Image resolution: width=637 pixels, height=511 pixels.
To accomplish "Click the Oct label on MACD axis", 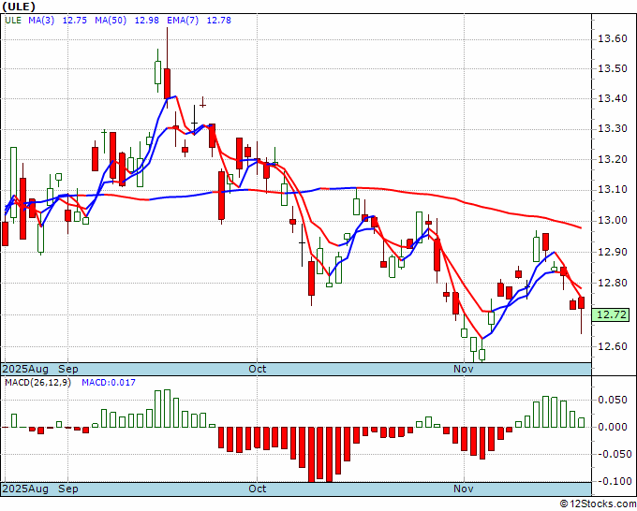I will tap(258, 489).
